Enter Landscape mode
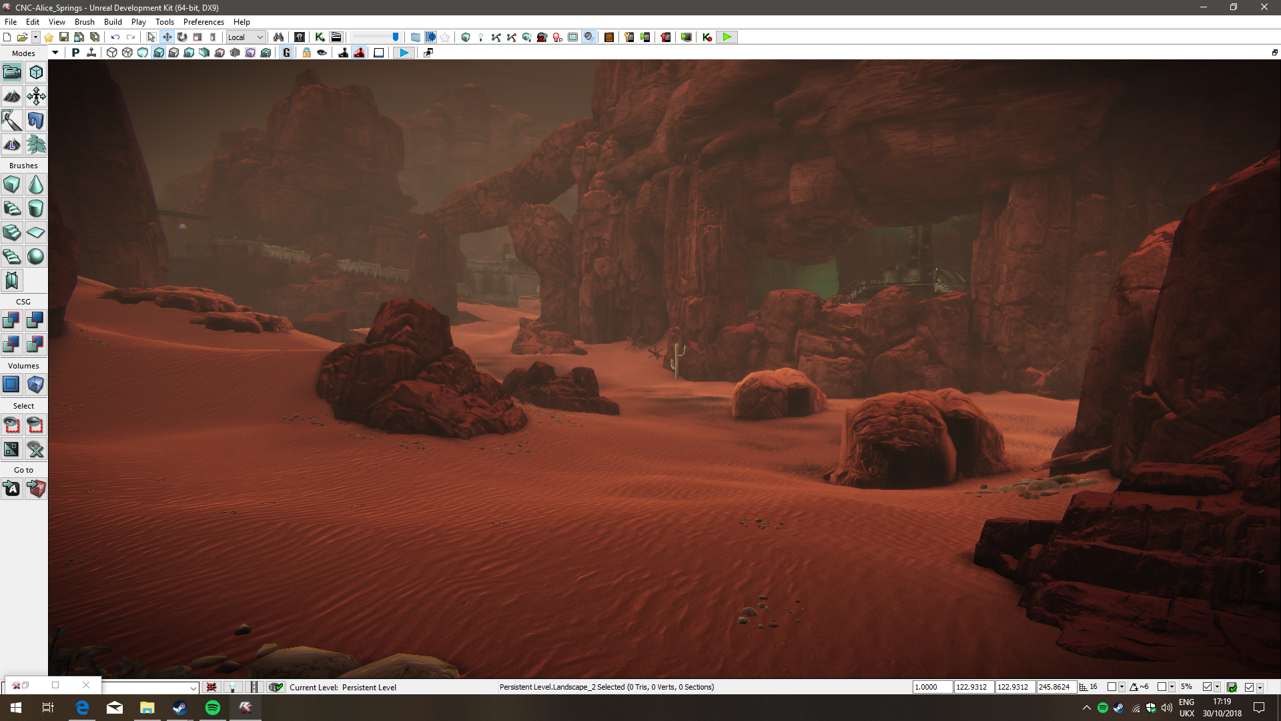Viewport: 1281px width, 721px height. pos(12,144)
